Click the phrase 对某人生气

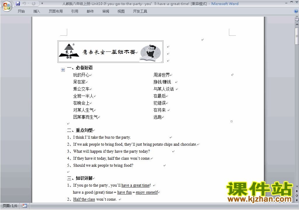click(83, 110)
